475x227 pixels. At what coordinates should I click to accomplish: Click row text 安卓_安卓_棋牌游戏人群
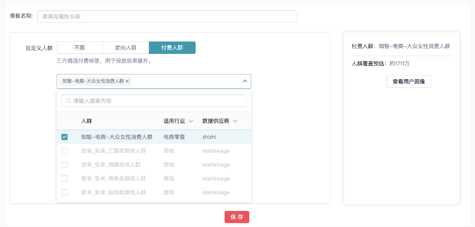(x=111, y=165)
